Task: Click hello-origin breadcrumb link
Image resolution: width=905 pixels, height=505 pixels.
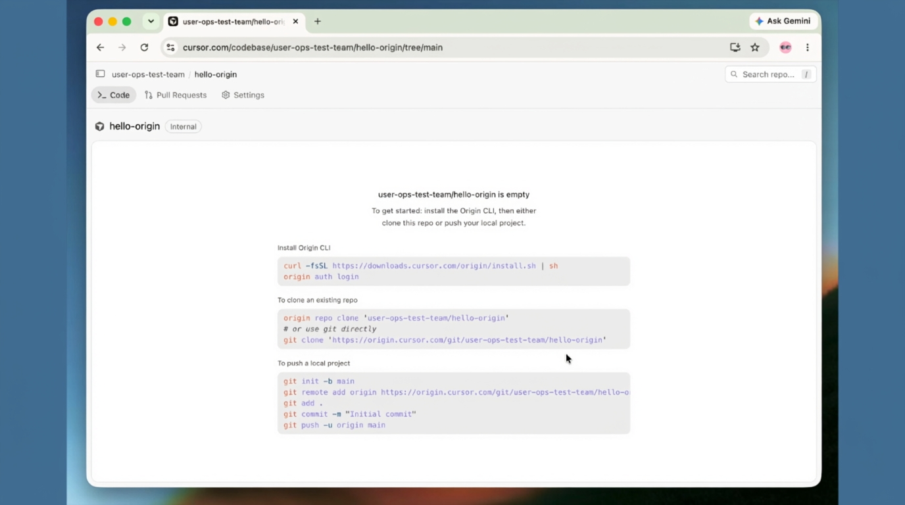Action: click(x=216, y=74)
